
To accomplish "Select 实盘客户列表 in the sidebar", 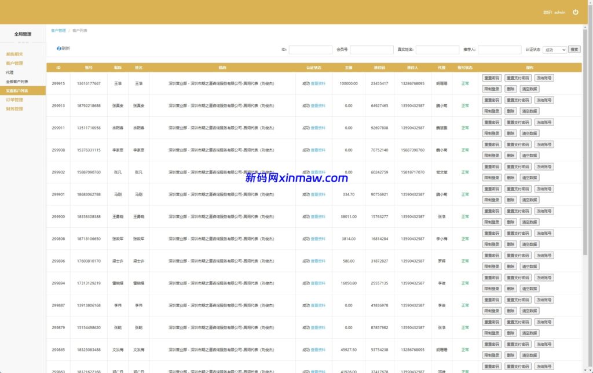I will click(x=17, y=91).
